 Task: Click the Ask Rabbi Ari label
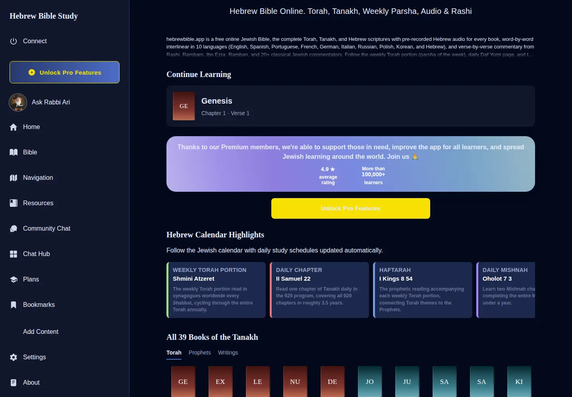click(x=51, y=102)
